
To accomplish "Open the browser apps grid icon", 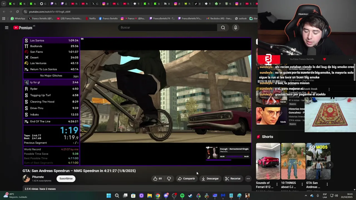I will [4, 19].
